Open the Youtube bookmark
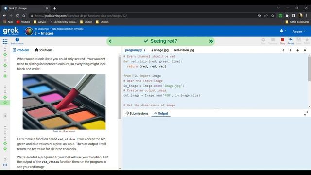The image size is (311, 175). (x=23, y=22)
